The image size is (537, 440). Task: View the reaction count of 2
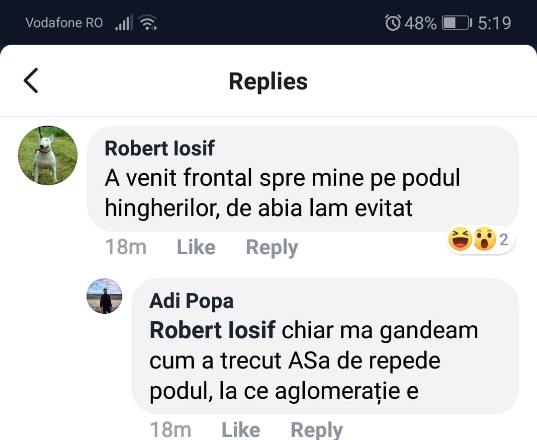coord(504,240)
